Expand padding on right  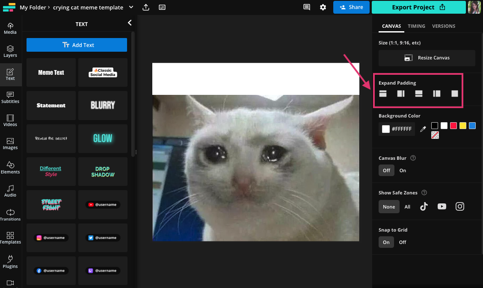[401, 94]
